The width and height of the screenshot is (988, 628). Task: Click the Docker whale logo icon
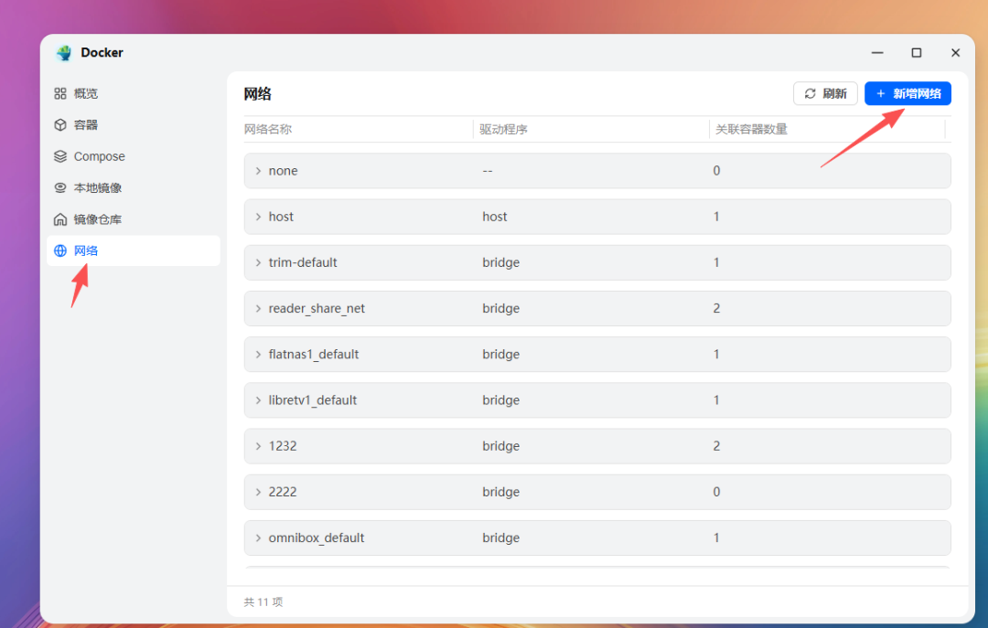click(64, 53)
